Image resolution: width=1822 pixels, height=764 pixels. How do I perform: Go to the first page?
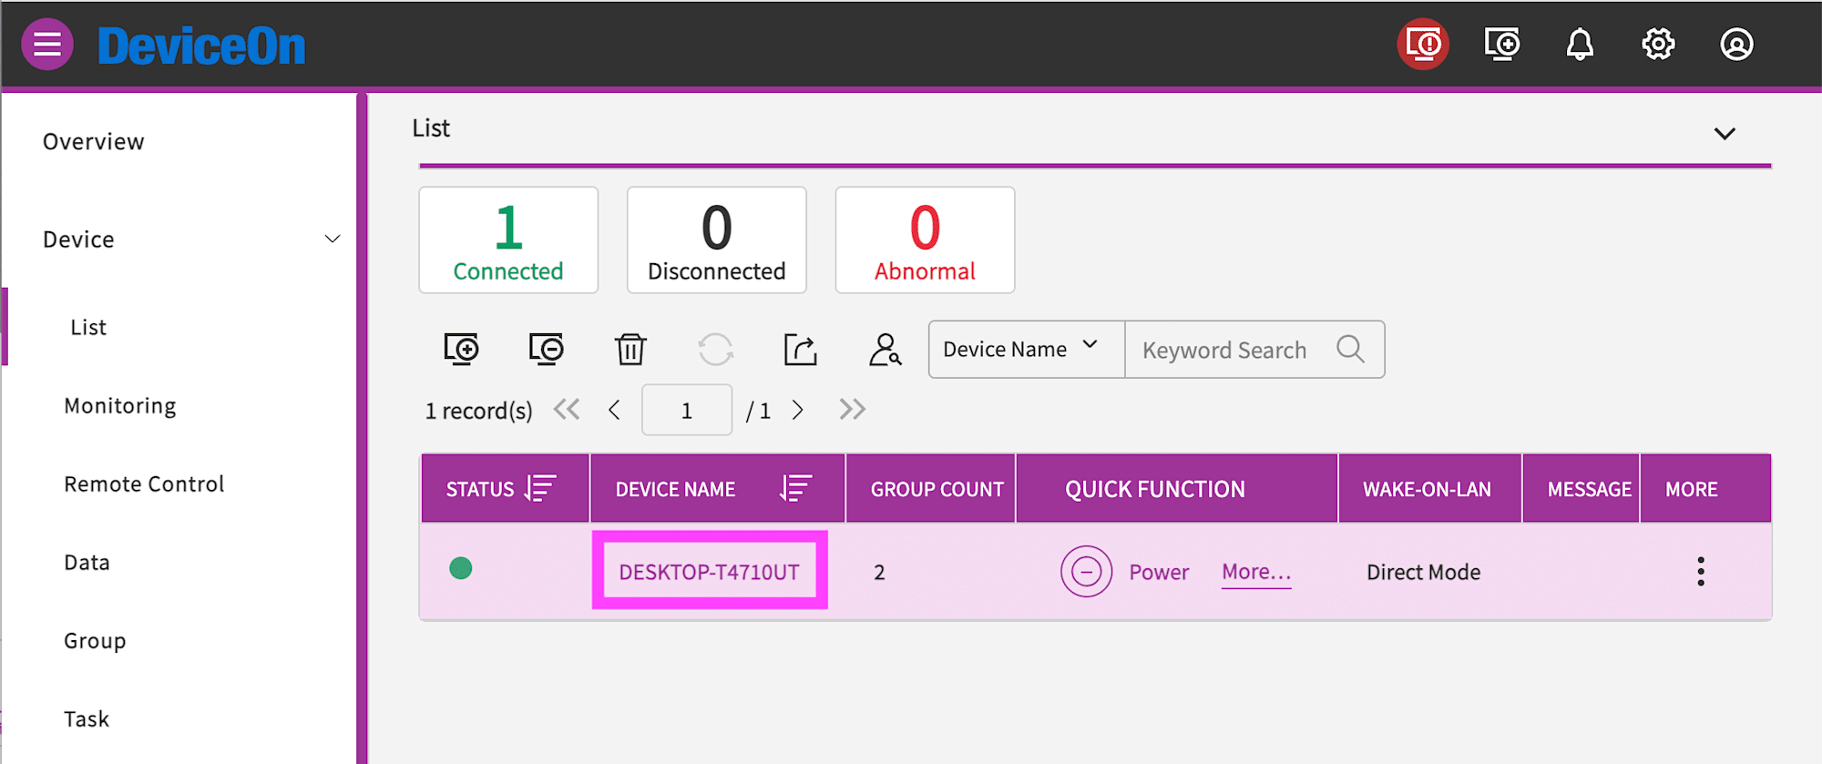tap(567, 410)
